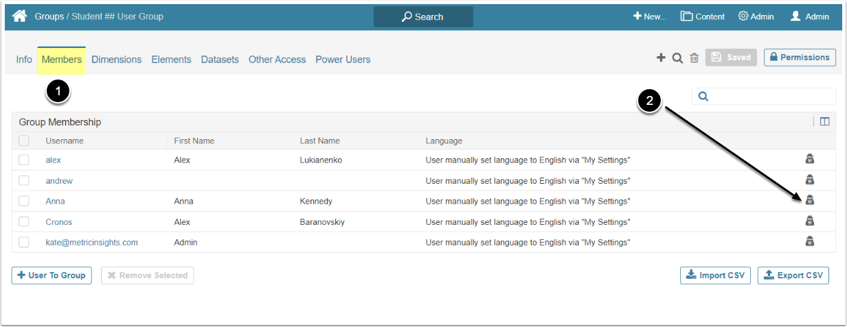The height and width of the screenshot is (327, 847).
Task: Click the user icon in Anna's row
Action: coord(809,200)
